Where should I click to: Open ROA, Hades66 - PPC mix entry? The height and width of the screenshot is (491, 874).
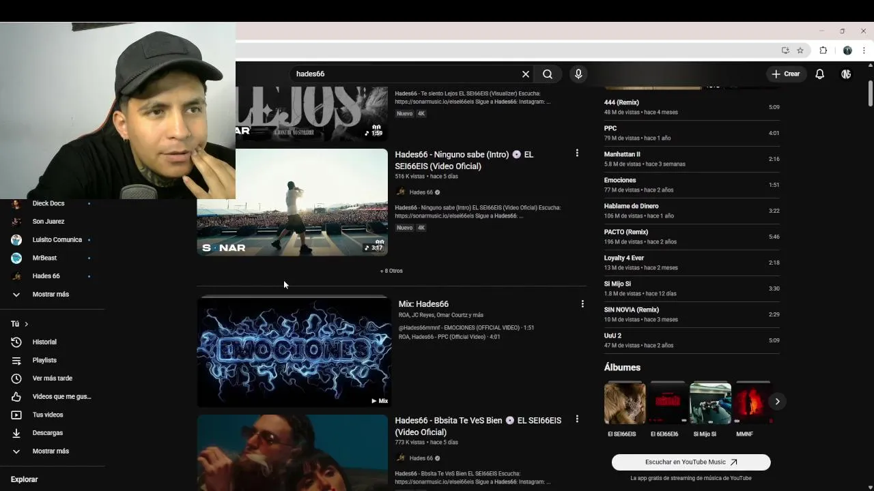449,337
